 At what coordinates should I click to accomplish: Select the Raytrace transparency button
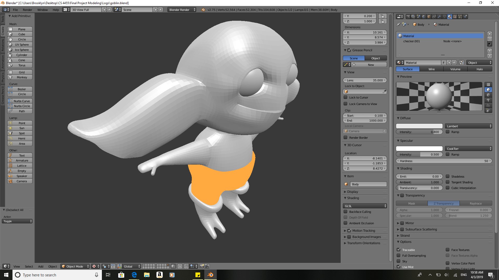[476, 204]
